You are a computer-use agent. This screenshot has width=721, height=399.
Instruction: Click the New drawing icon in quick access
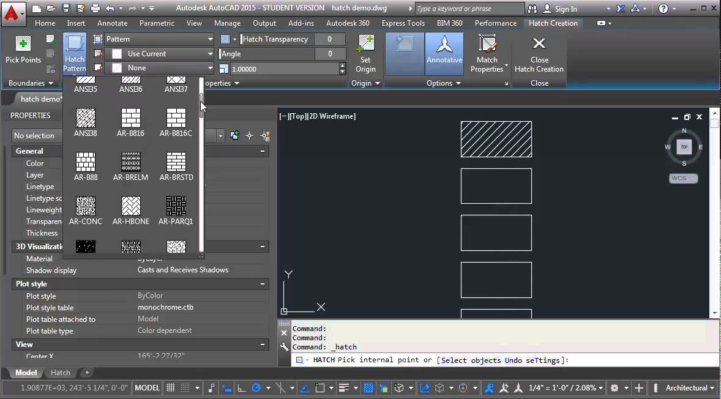[x=37, y=9]
